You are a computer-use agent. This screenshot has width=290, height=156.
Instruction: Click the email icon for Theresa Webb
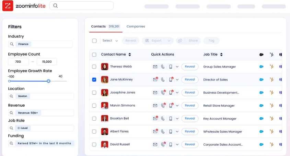click(x=155, y=67)
